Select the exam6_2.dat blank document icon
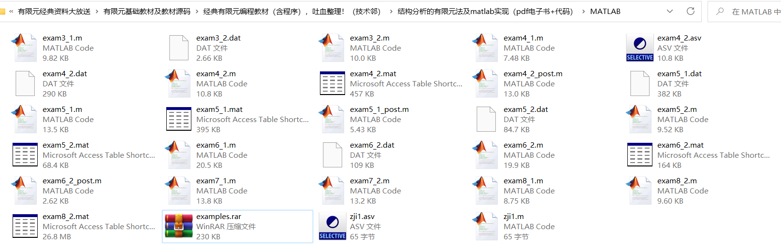Screen dimensions: 781x247 333,155
